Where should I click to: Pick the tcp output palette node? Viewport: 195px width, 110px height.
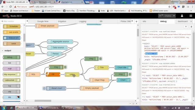click(x=12, y=86)
